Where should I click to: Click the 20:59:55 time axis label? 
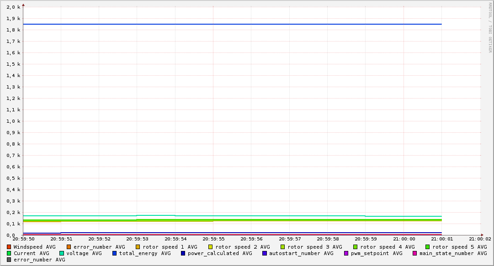coord(213,239)
